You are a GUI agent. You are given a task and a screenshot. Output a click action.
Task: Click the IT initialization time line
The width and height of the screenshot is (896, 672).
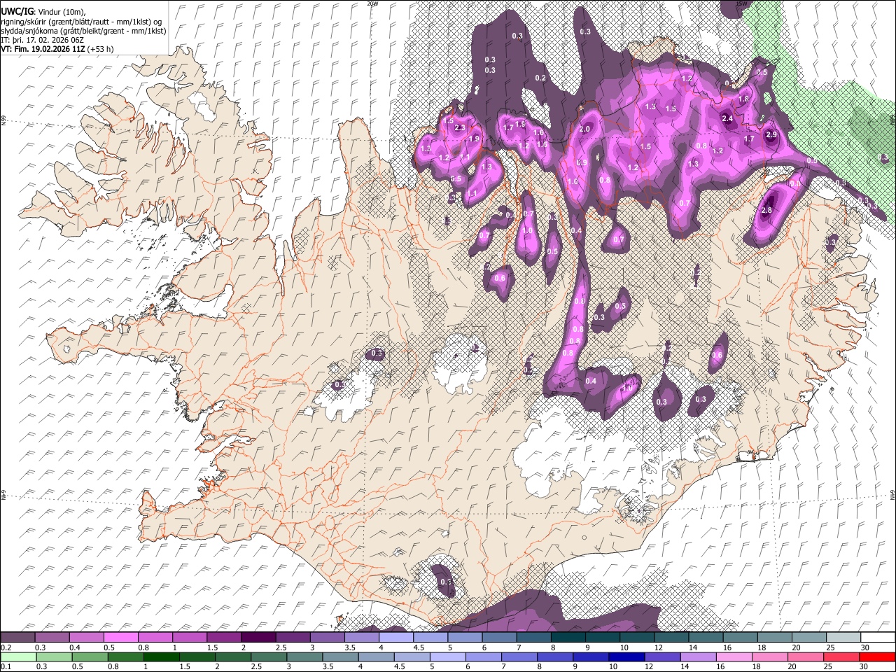tap(43, 40)
